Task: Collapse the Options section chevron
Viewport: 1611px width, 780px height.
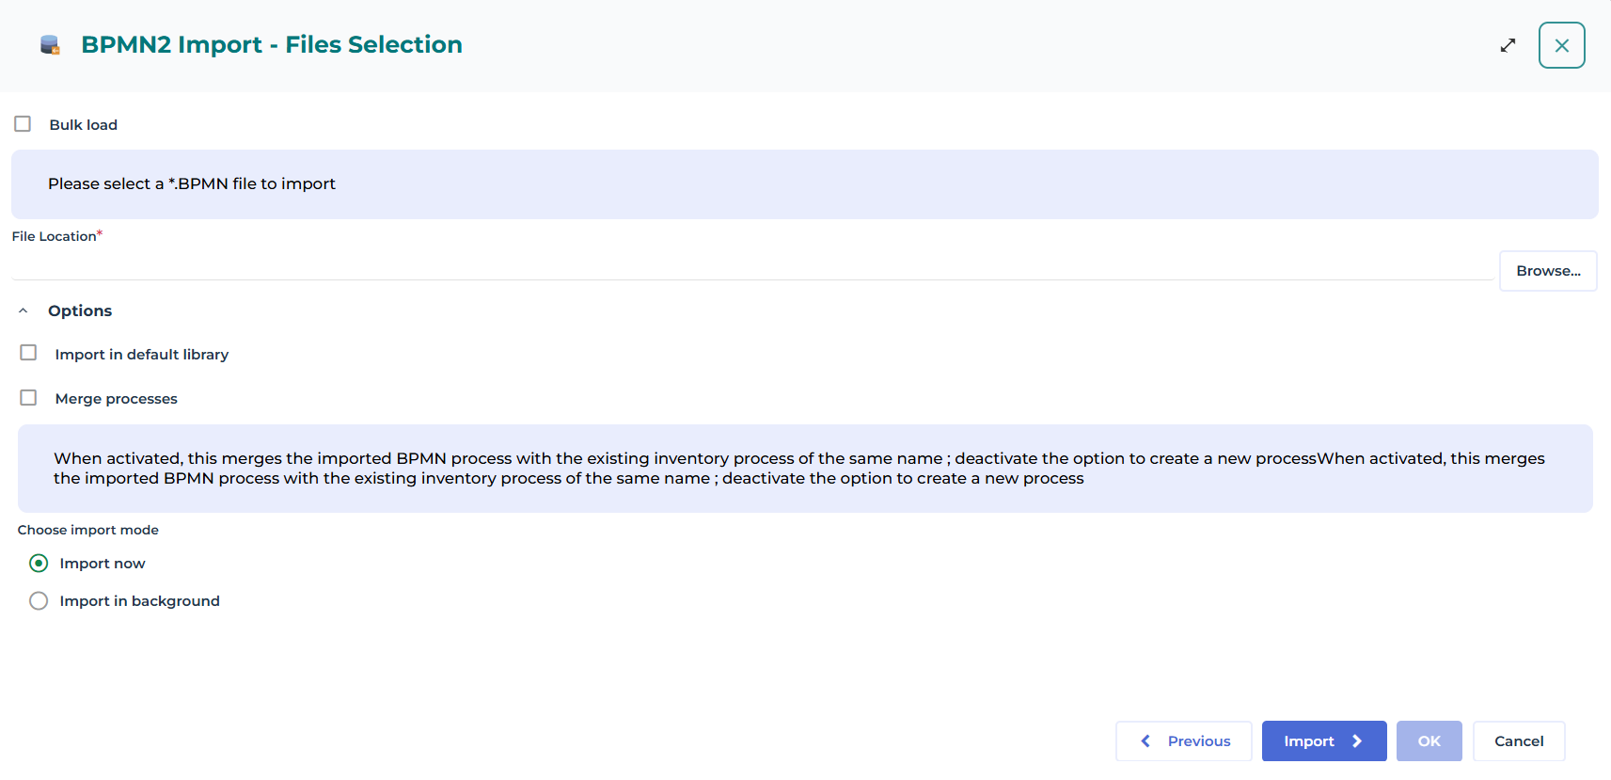Action: coord(22,309)
